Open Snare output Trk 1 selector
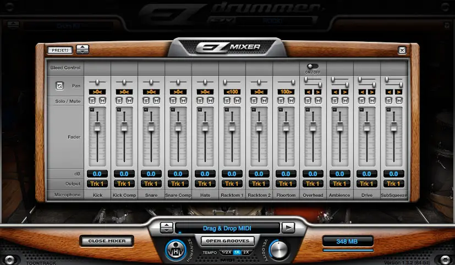This screenshot has height=265, width=455. click(x=151, y=184)
